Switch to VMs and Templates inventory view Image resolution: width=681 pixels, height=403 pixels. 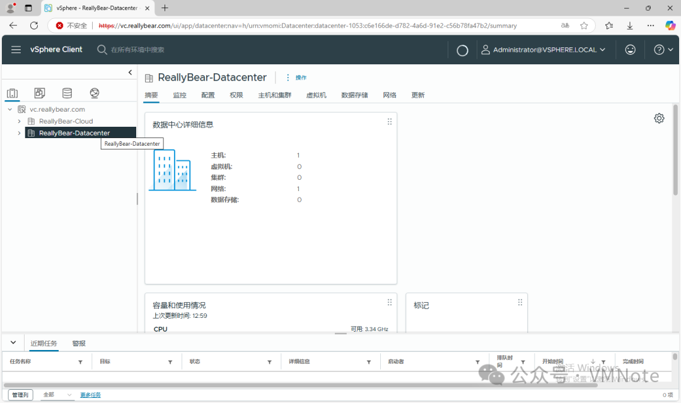40,93
